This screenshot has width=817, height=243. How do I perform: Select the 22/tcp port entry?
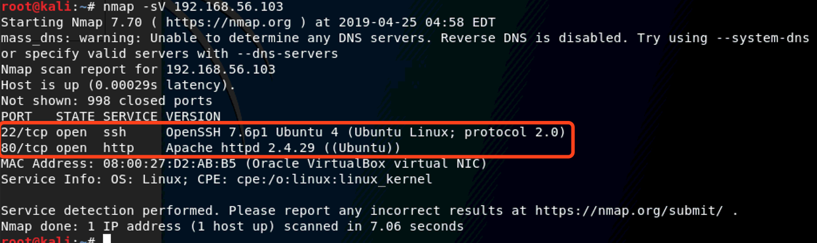coord(25,132)
